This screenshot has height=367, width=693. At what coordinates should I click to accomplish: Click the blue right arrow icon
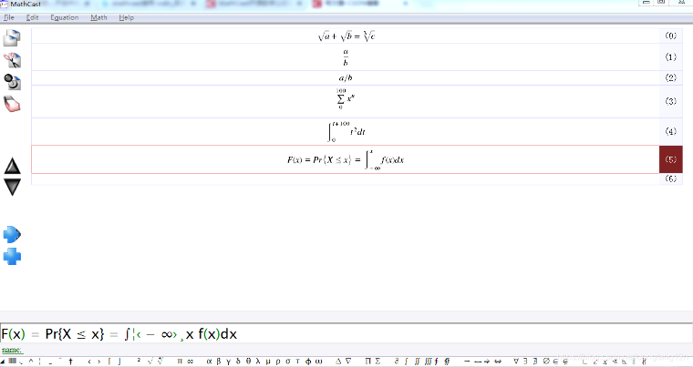pyautogui.click(x=12, y=235)
